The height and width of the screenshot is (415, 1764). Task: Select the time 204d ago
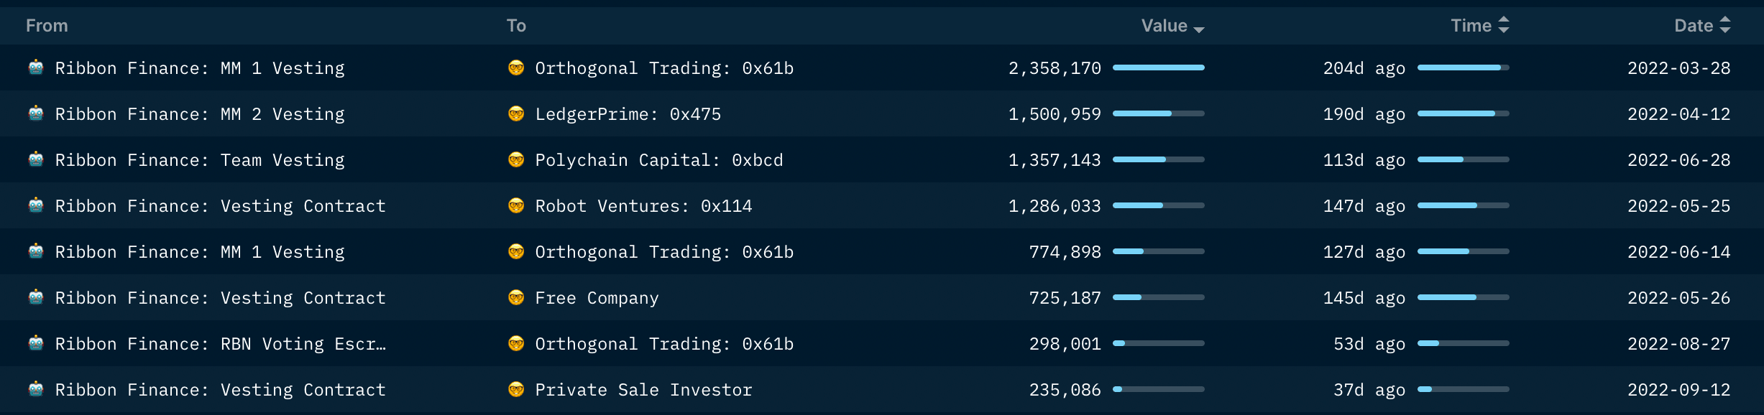(x=1364, y=68)
